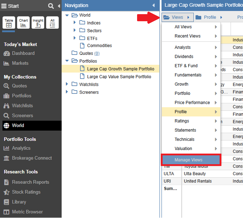Collapse the Navigation panel with arrow
This screenshot has width=243, height=218.
point(153,6)
